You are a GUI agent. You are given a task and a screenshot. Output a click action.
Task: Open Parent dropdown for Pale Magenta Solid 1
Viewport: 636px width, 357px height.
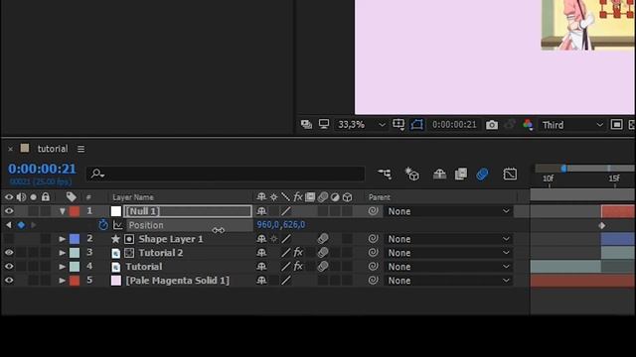448,280
